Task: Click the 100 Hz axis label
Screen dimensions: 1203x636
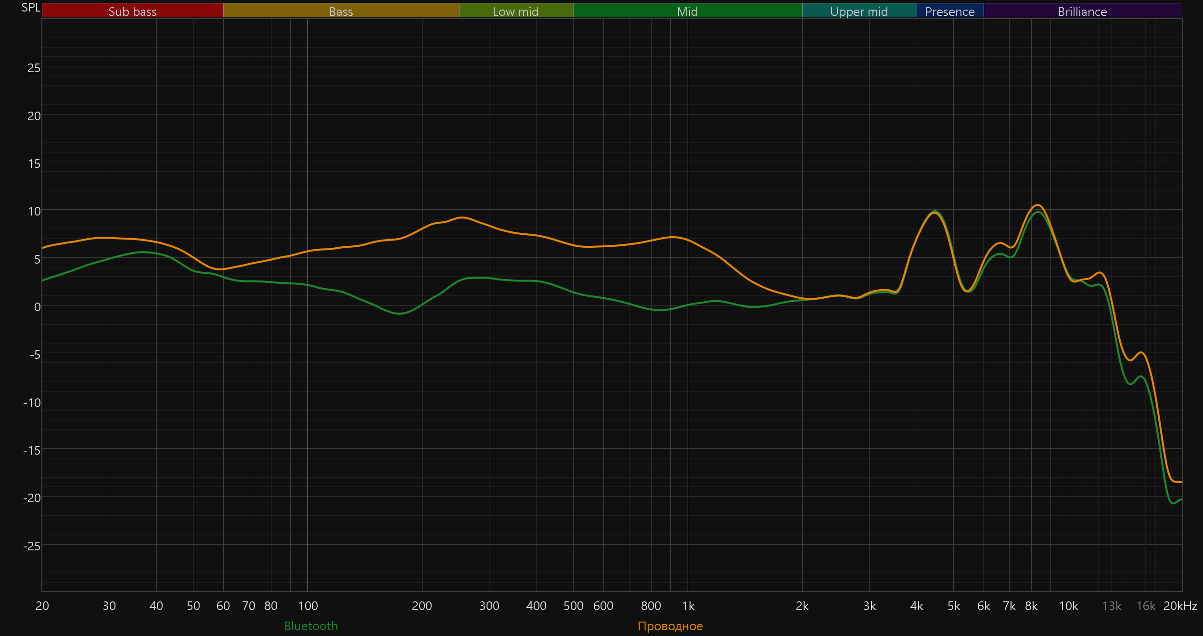Action: pos(308,606)
